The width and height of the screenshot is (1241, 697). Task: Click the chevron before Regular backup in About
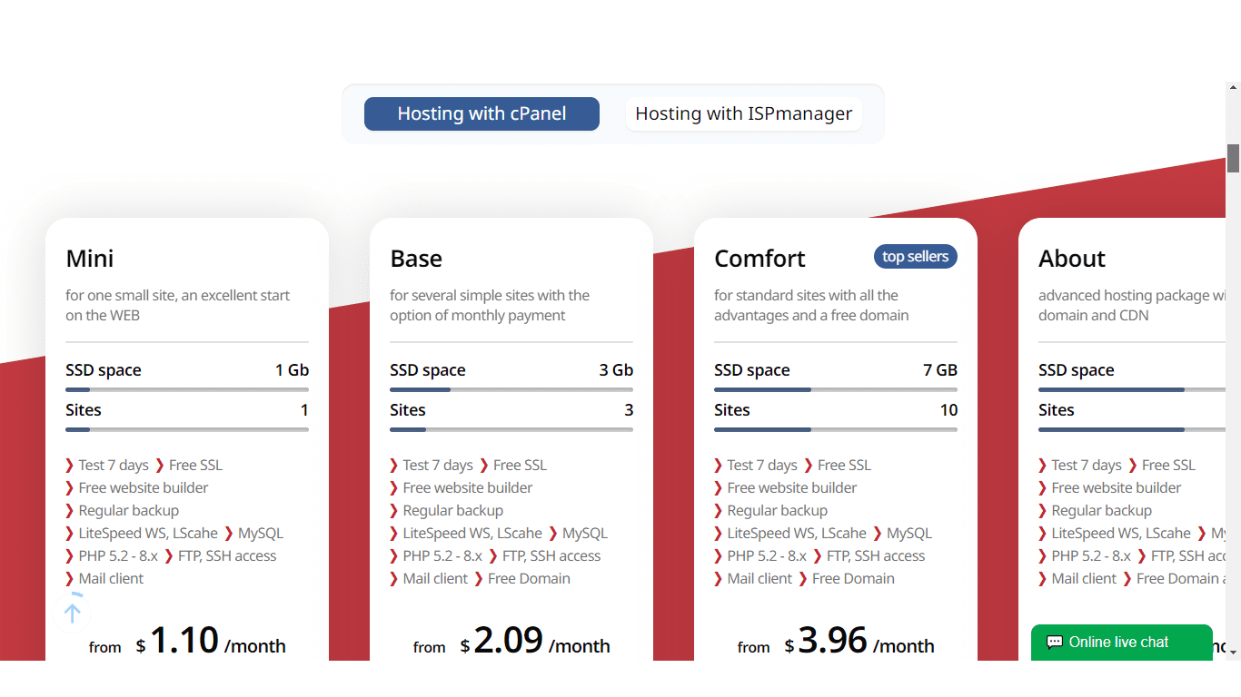pyautogui.click(x=1043, y=511)
